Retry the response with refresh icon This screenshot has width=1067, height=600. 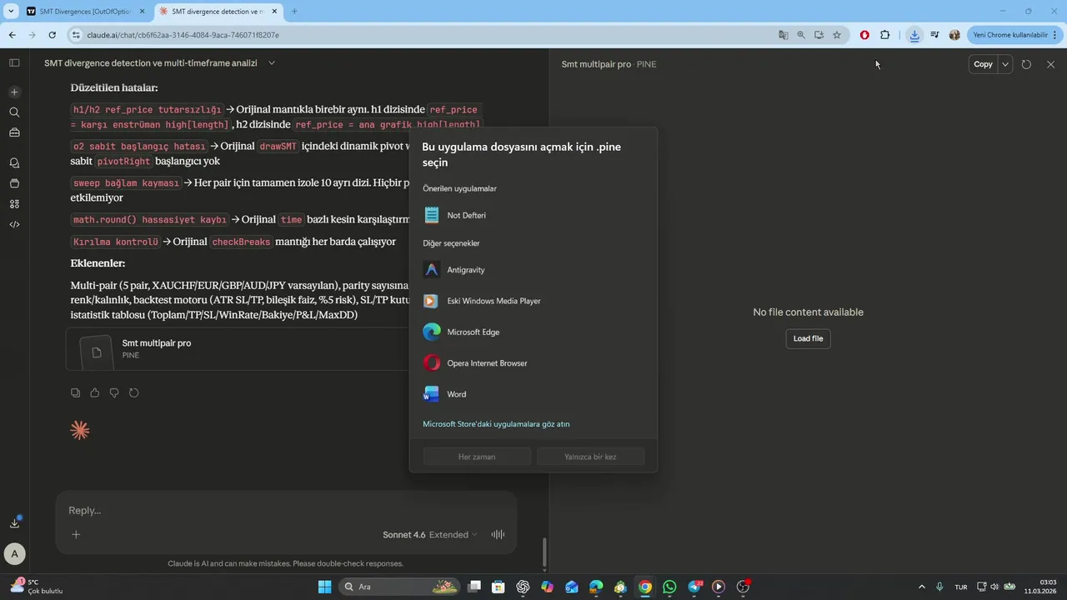click(133, 392)
